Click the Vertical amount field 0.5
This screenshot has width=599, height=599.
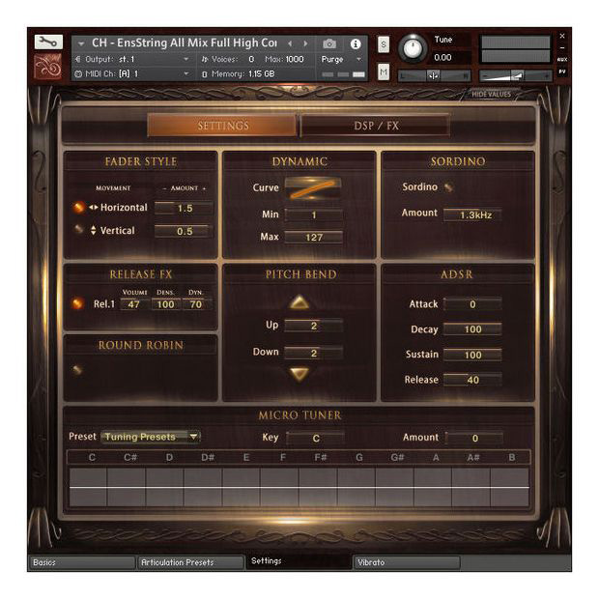(x=184, y=231)
